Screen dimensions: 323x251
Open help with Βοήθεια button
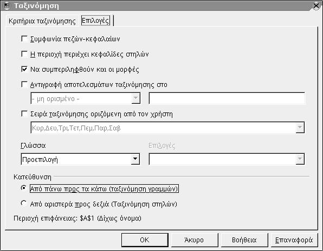(x=244, y=240)
